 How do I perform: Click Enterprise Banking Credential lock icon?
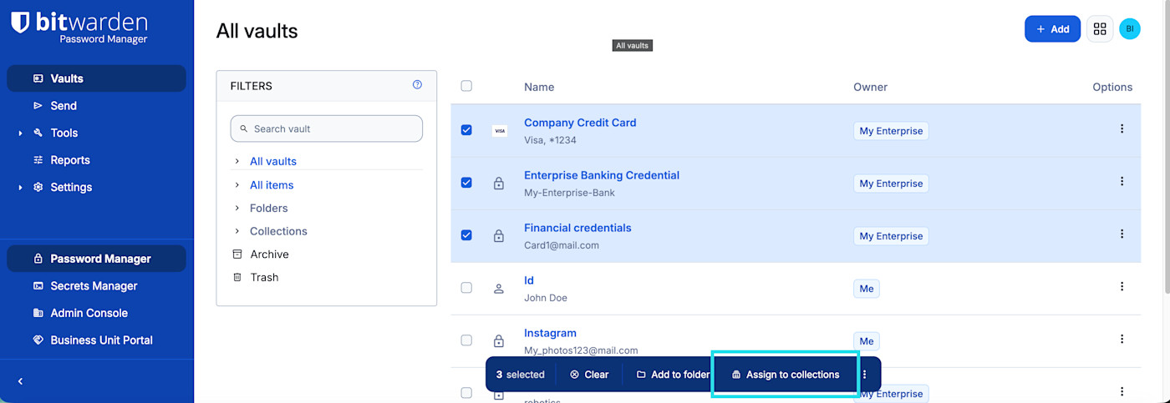pos(499,184)
